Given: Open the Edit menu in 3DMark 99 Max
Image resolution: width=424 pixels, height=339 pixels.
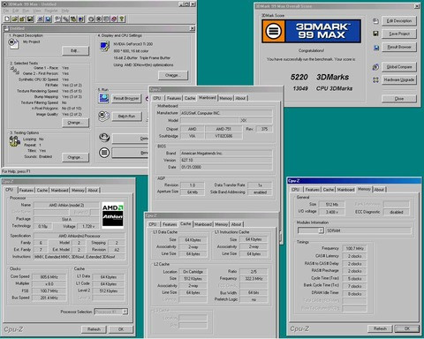Looking at the screenshot, I should [16, 11].
